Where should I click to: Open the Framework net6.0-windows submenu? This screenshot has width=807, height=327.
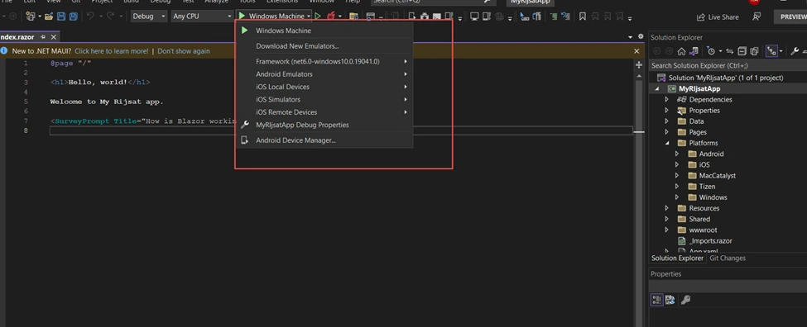tap(324, 62)
